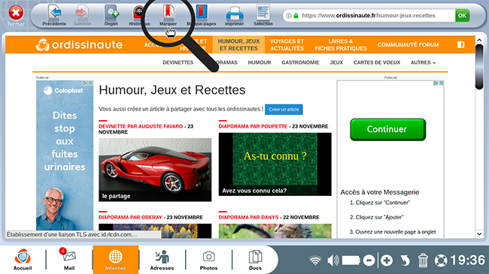Viewport: 489px width, 274px height.
Task: Open Devinette par Auguste Favaro link
Action: click(x=141, y=126)
